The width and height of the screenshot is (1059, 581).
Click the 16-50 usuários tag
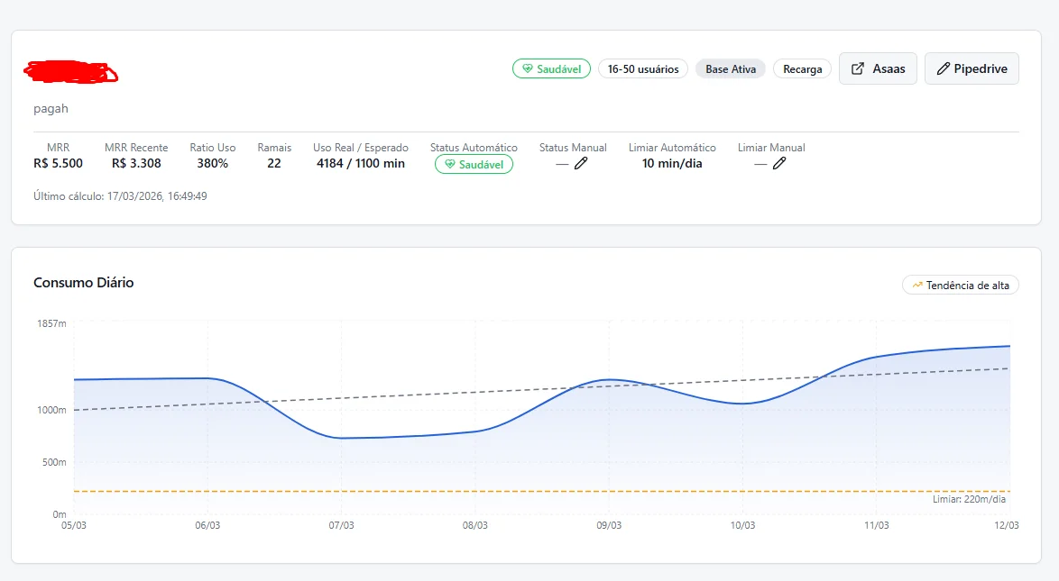643,68
